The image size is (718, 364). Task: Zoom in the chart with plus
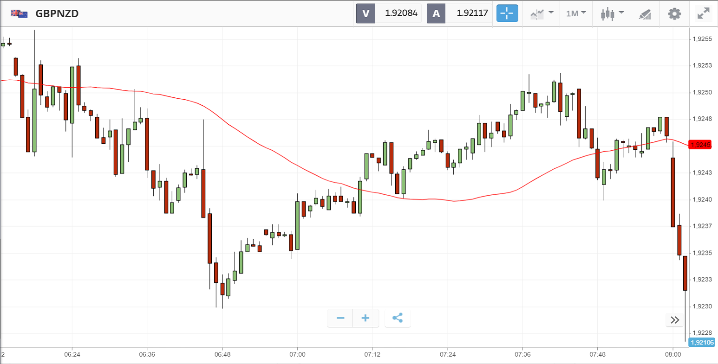click(366, 318)
